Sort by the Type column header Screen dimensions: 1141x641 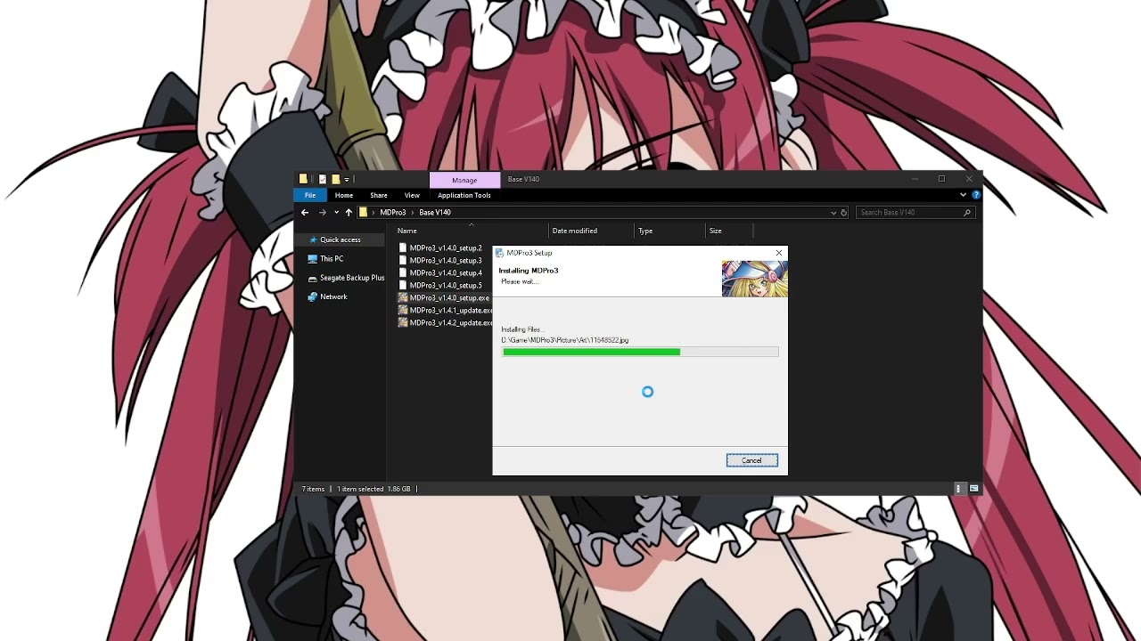645,231
